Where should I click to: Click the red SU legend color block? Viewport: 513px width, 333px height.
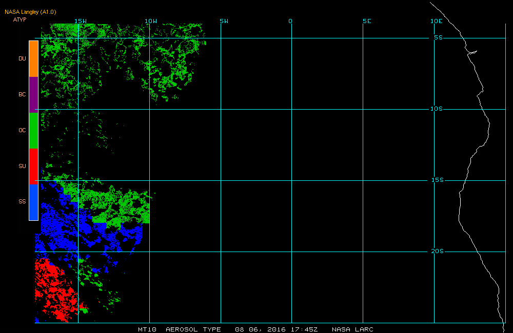pos(34,167)
